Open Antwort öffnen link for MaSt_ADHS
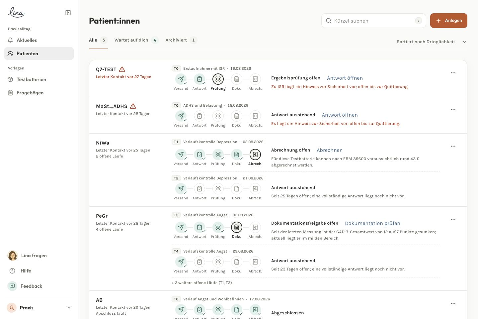The width and height of the screenshot is (478, 319). point(340,115)
